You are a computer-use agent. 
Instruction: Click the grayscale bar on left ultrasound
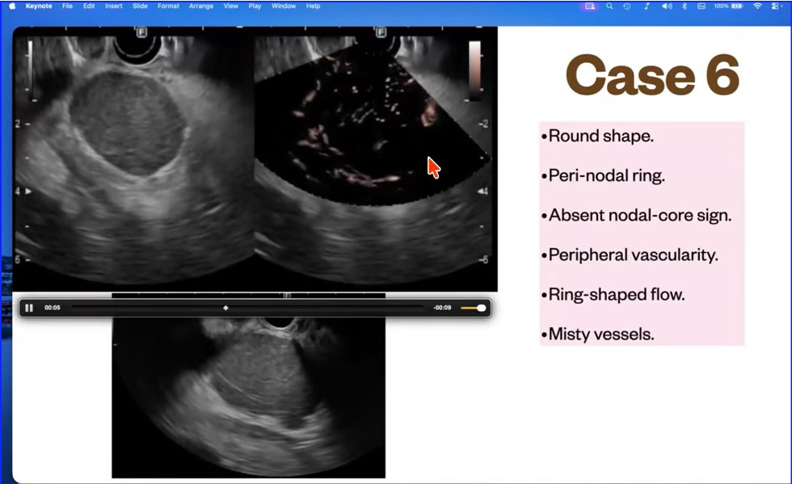pyautogui.click(x=31, y=69)
